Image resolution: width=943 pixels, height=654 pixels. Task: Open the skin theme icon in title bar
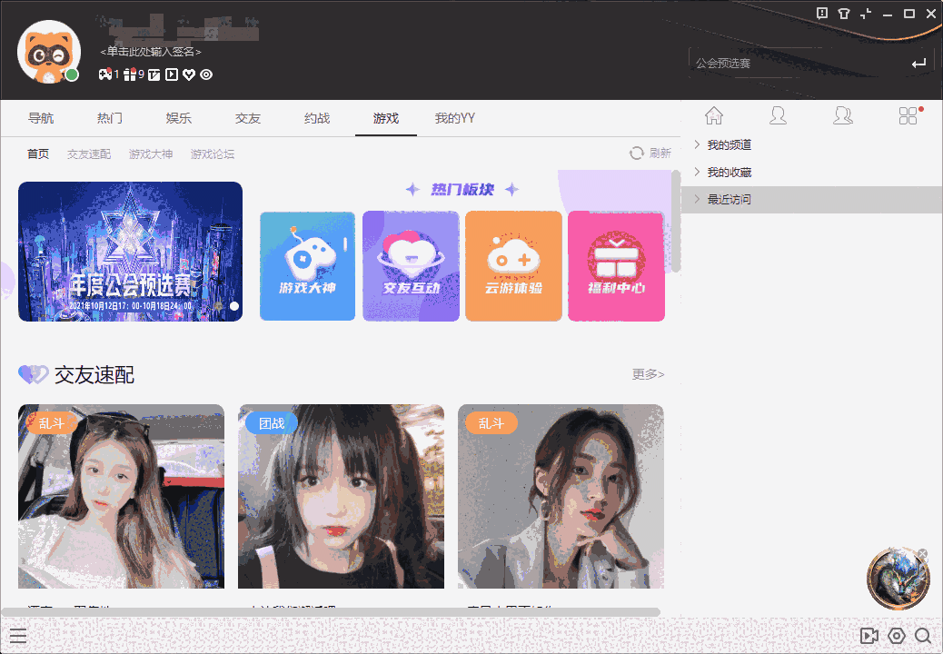[844, 14]
